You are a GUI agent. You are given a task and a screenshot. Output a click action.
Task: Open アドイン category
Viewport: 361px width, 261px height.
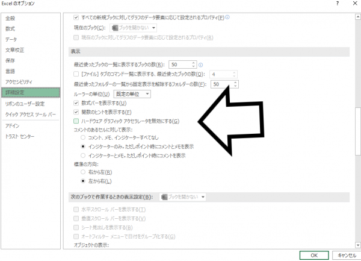point(31,126)
